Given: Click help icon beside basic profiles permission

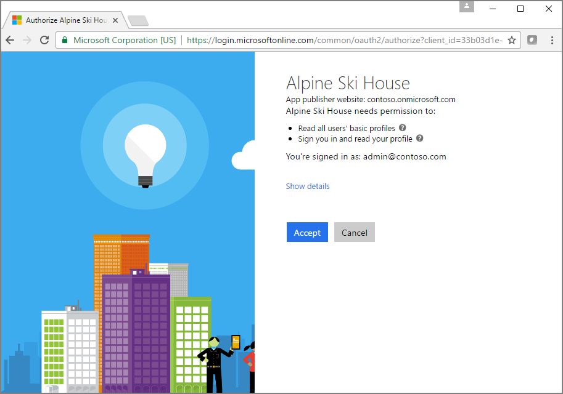Looking at the screenshot, I should click(403, 127).
